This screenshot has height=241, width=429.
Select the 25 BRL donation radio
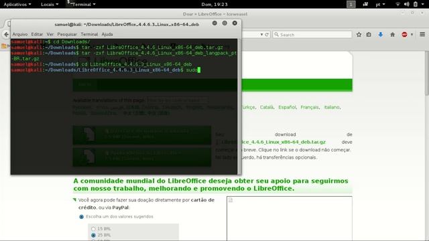pos(93,235)
